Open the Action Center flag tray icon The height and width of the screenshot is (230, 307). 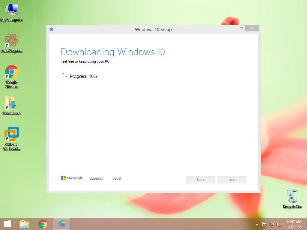point(264,224)
